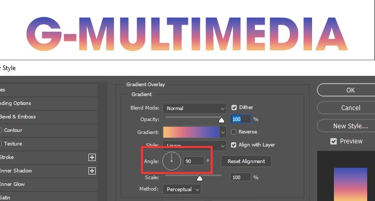Screen dimensions: 375x201
Task: Uncheck Align with Layer
Action: coord(234,145)
